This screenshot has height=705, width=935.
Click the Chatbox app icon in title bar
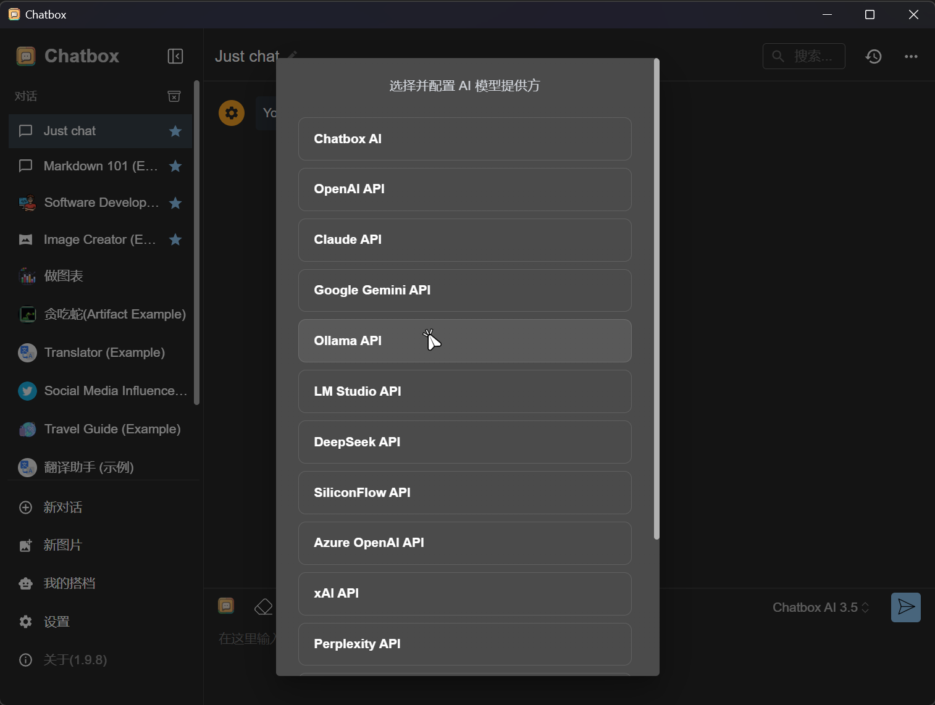(14, 14)
